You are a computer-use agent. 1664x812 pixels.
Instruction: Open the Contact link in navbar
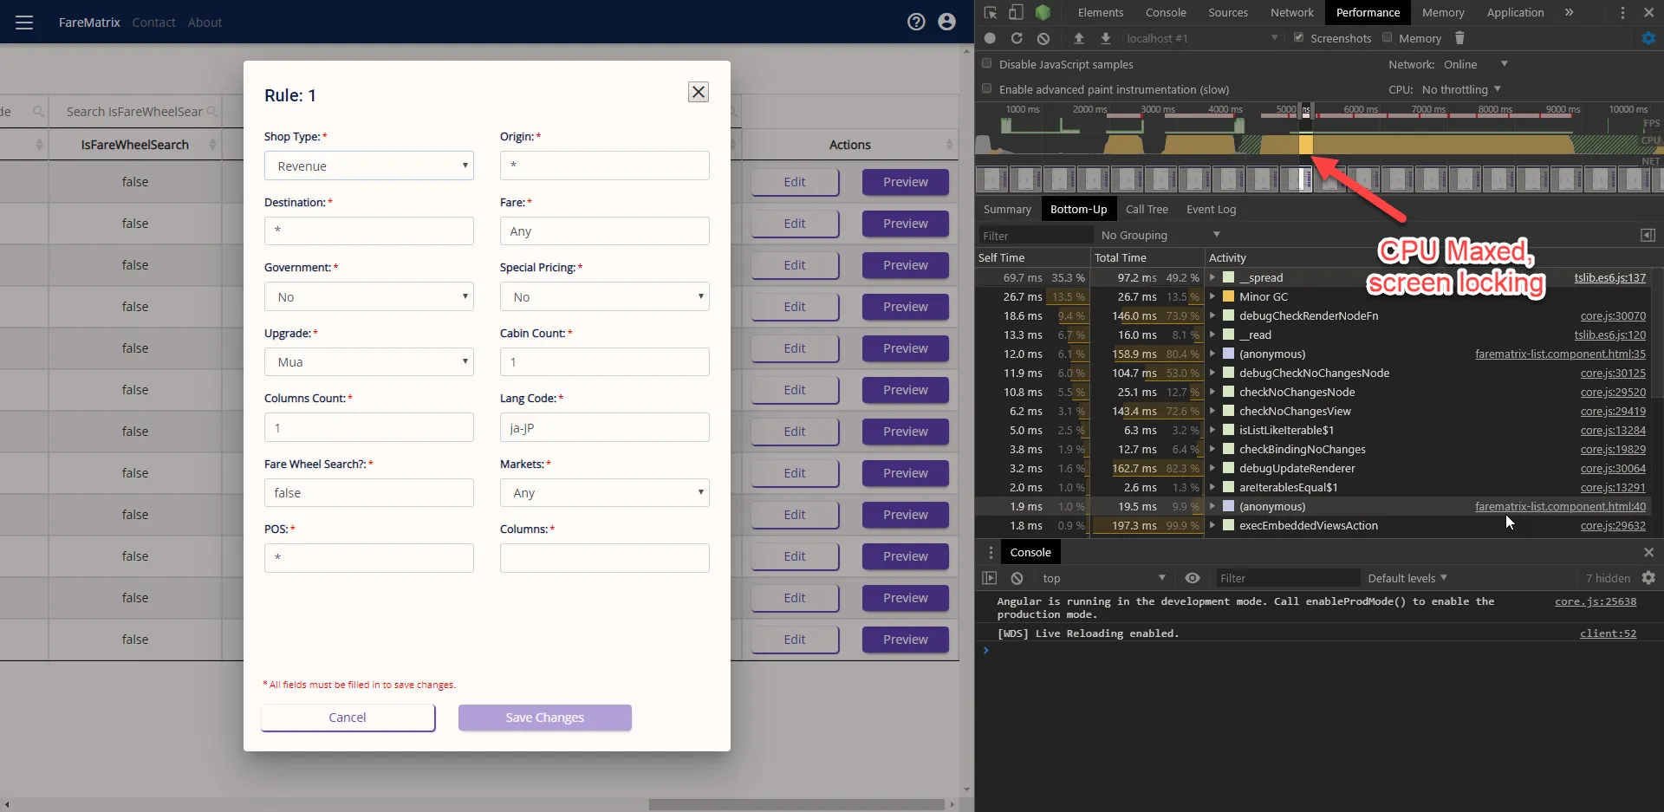click(154, 23)
